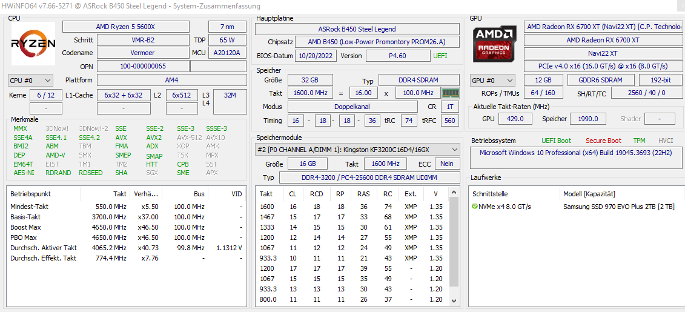Click the GDDR6 SDRAM field
Image resolution: width=685 pixels, height=312 pixels.
(x=601, y=81)
